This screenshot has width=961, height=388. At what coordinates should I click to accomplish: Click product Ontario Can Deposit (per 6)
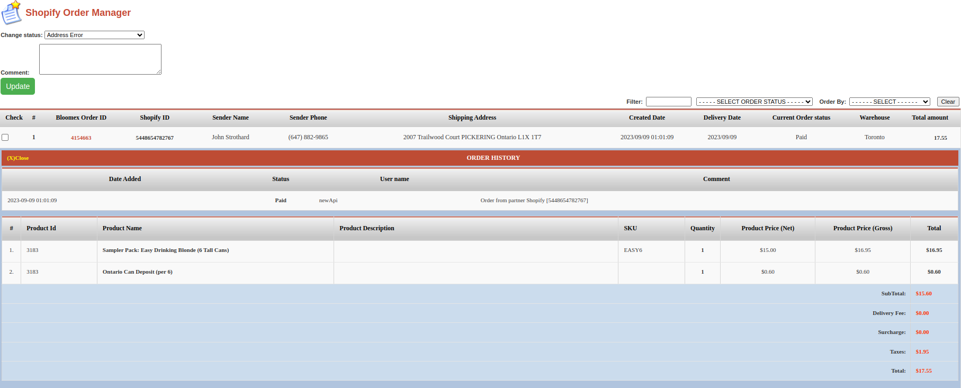(138, 272)
